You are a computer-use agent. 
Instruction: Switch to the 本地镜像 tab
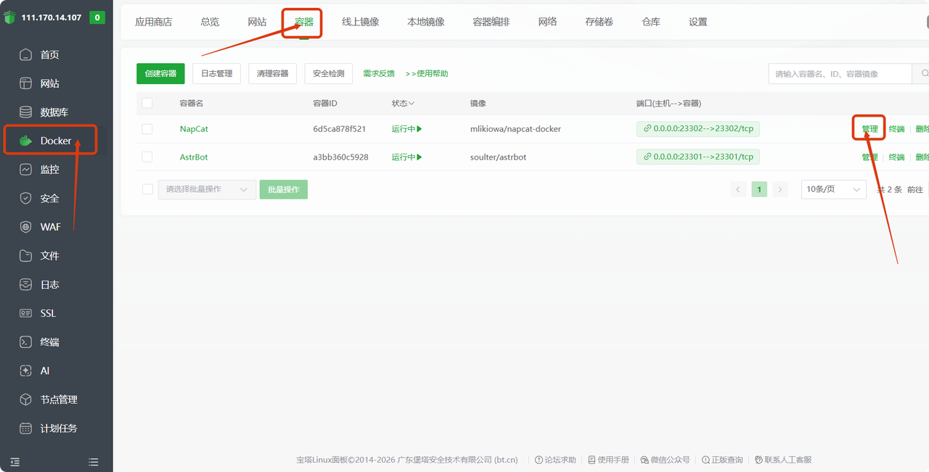[x=425, y=22]
